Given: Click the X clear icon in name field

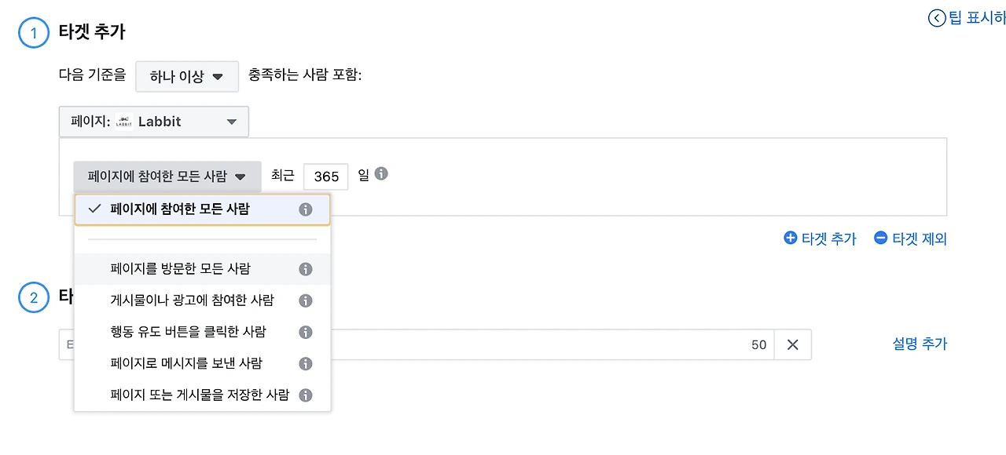Looking at the screenshot, I should (792, 344).
